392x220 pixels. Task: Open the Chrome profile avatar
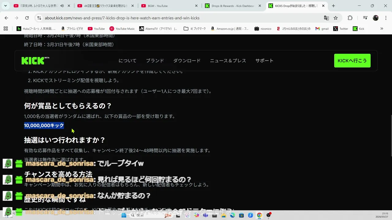[376, 18]
